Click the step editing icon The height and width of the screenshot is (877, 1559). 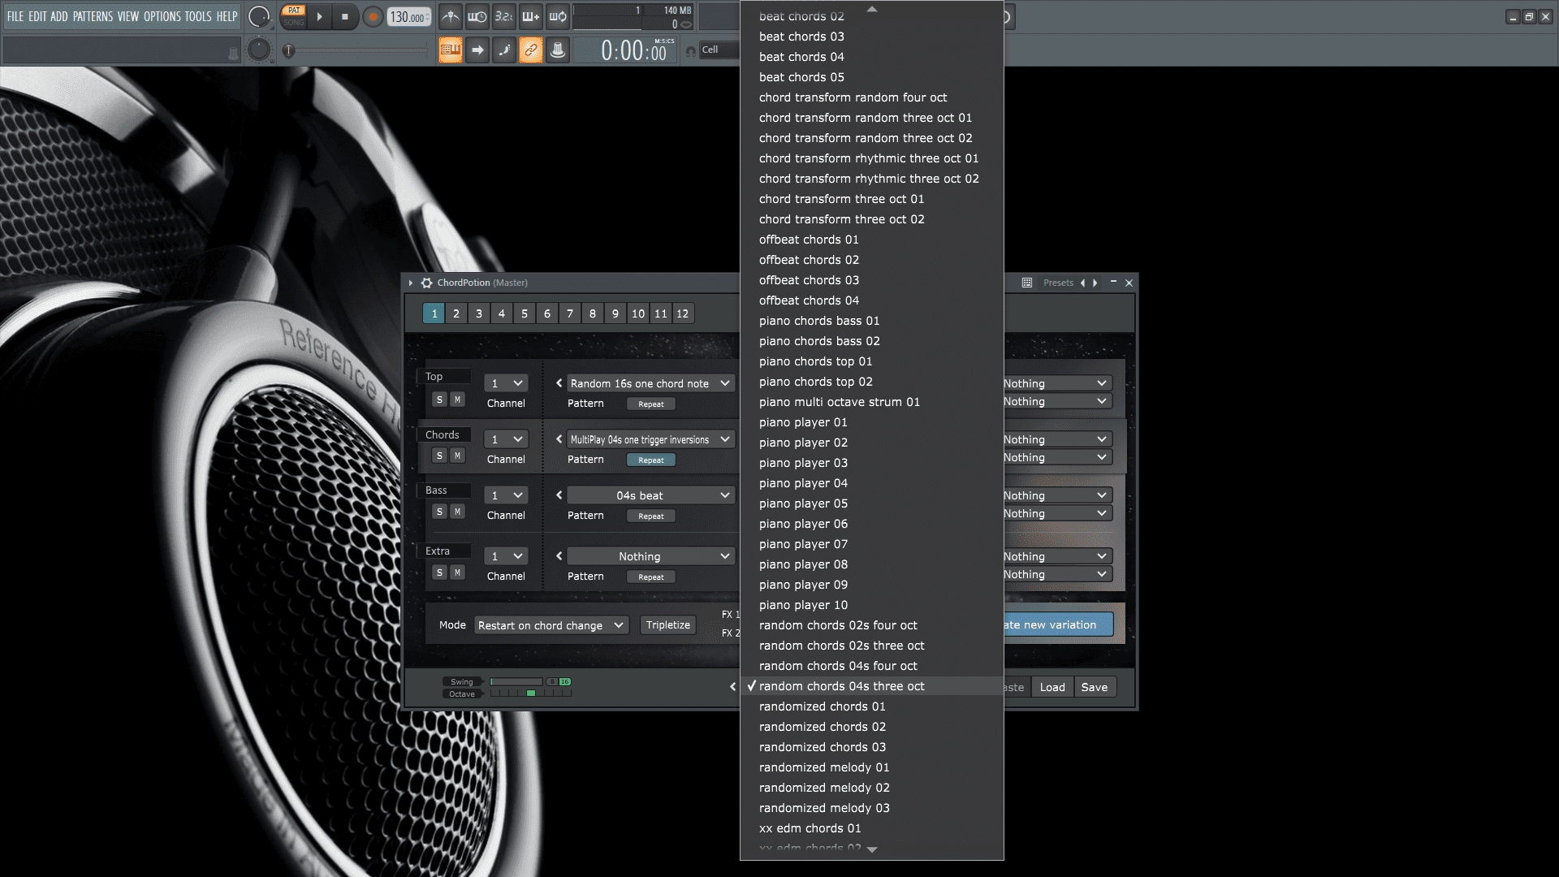tap(504, 50)
